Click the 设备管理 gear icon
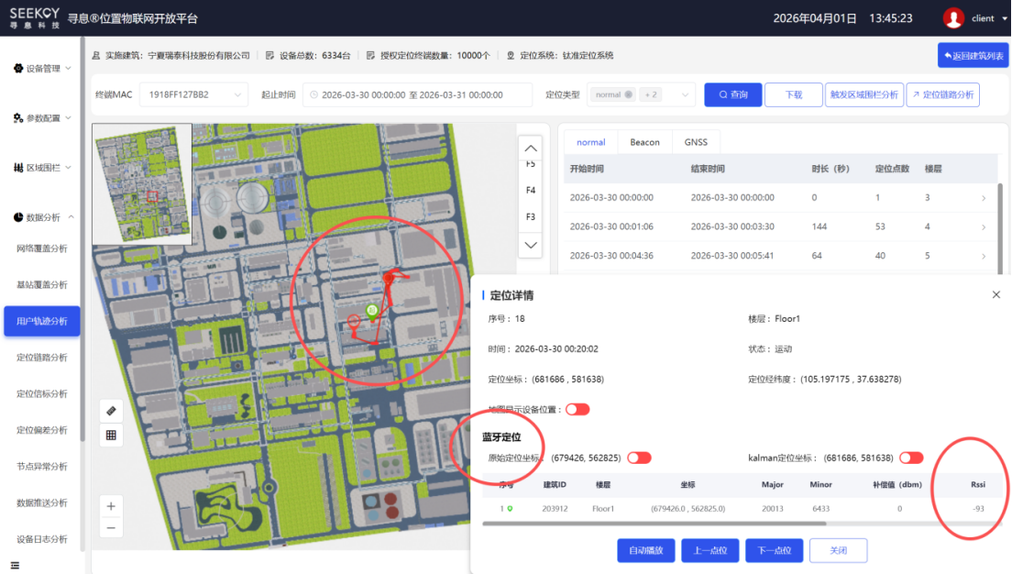The height and width of the screenshot is (574, 1012). point(18,69)
